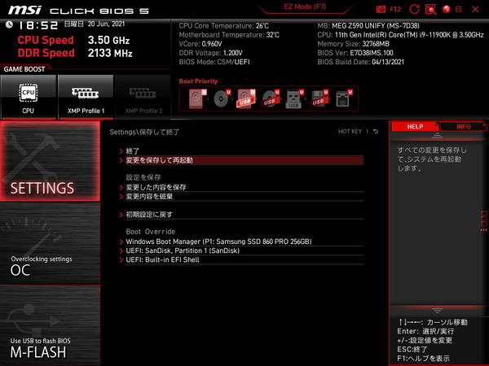
Task: Toggle the CPU Game Boost button
Action: tap(29, 97)
